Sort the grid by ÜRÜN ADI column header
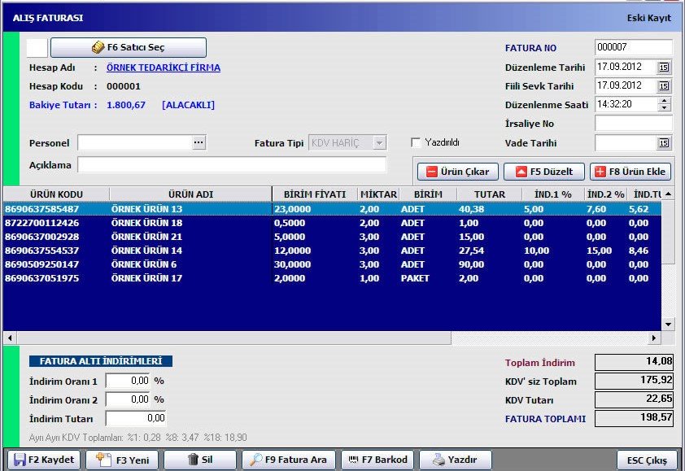Image resolution: width=685 pixels, height=471 pixels. [190, 194]
